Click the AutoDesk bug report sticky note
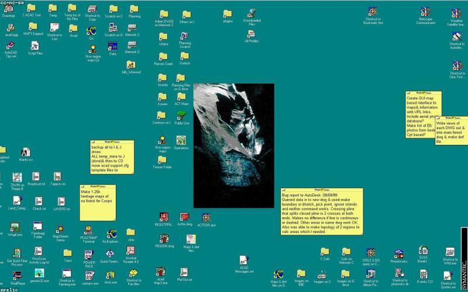This screenshot has width=468, height=292. 322,211
